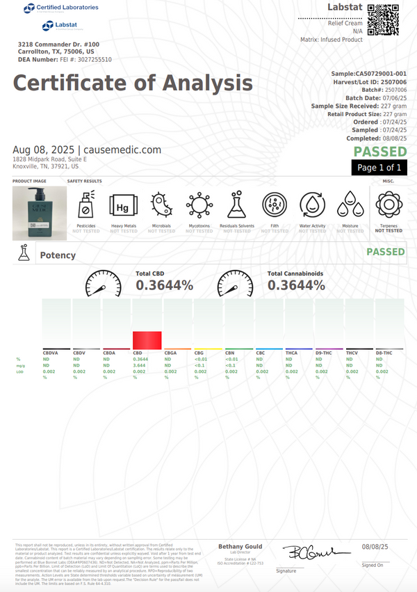Click the Page 1 of 1 label

(x=378, y=168)
